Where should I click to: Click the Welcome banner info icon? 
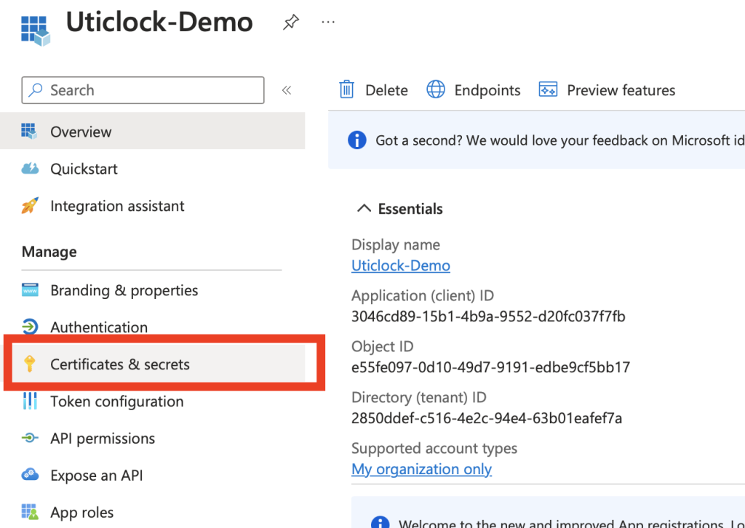pos(380,522)
